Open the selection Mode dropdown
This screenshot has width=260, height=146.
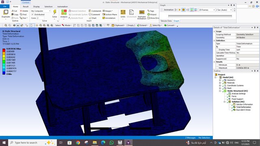point(67,25)
